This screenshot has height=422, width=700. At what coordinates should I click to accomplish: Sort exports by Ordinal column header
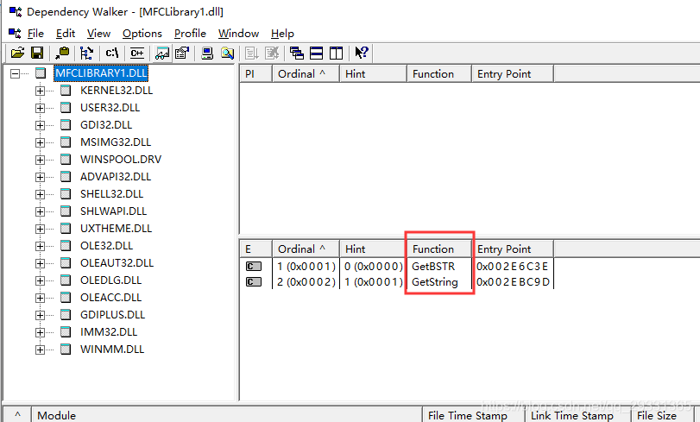pyautogui.click(x=306, y=249)
